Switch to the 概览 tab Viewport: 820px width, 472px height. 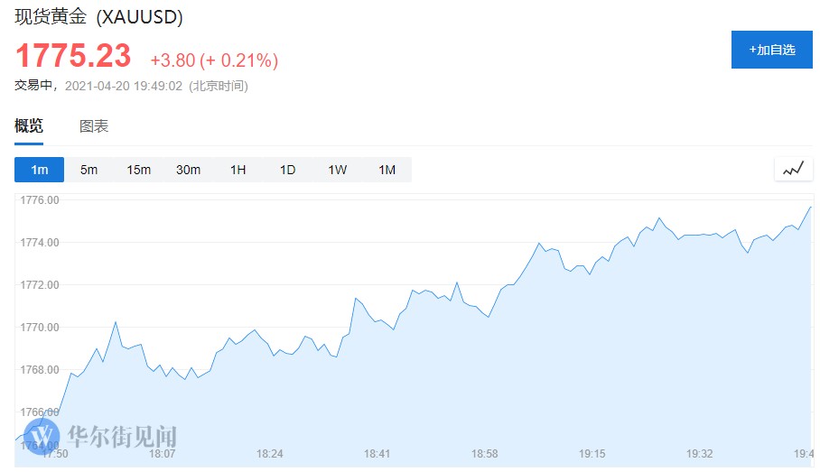[x=29, y=126]
